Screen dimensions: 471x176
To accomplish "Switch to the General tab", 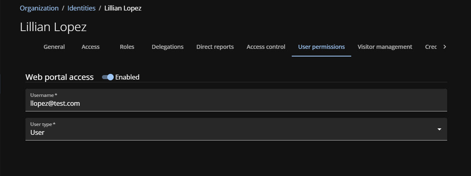I will click(54, 47).
